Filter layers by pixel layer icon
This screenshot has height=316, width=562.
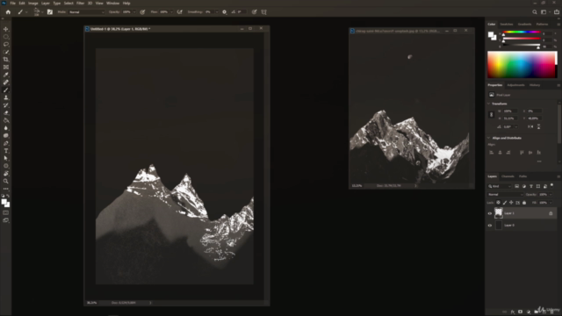(517, 186)
